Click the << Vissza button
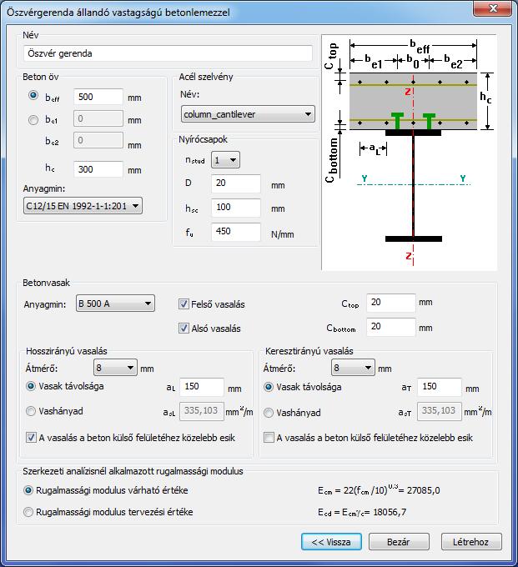Screen dimensions: 518x567 pyautogui.click(x=331, y=542)
